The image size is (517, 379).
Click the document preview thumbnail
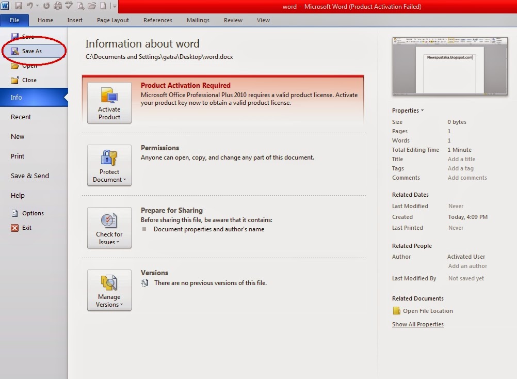click(450, 66)
